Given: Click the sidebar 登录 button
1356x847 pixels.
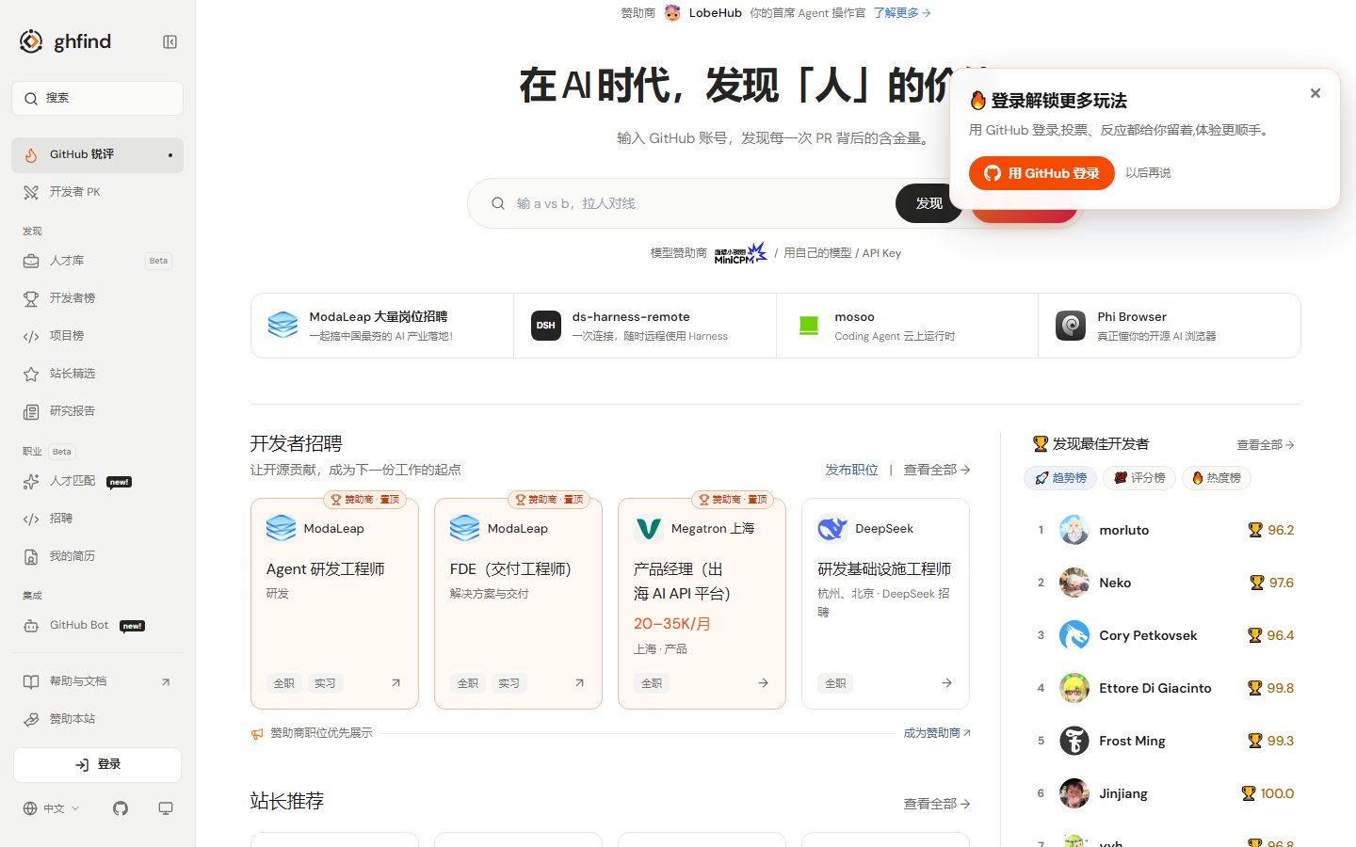Looking at the screenshot, I should [97, 765].
